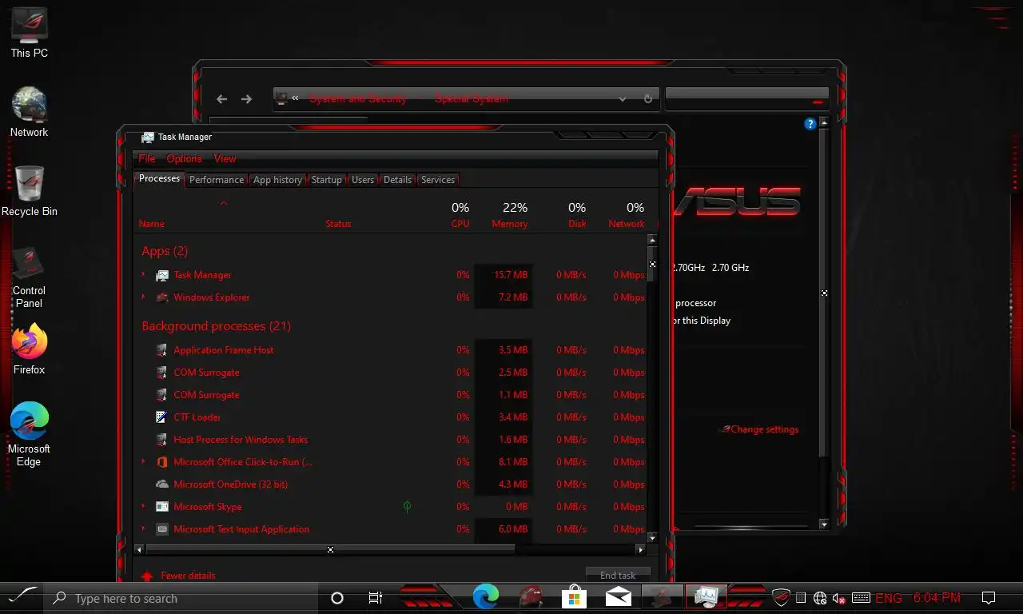Image resolution: width=1023 pixels, height=614 pixels.
Task: Click Change settings link
Action: pyautogui.click(x=764, y=429)
